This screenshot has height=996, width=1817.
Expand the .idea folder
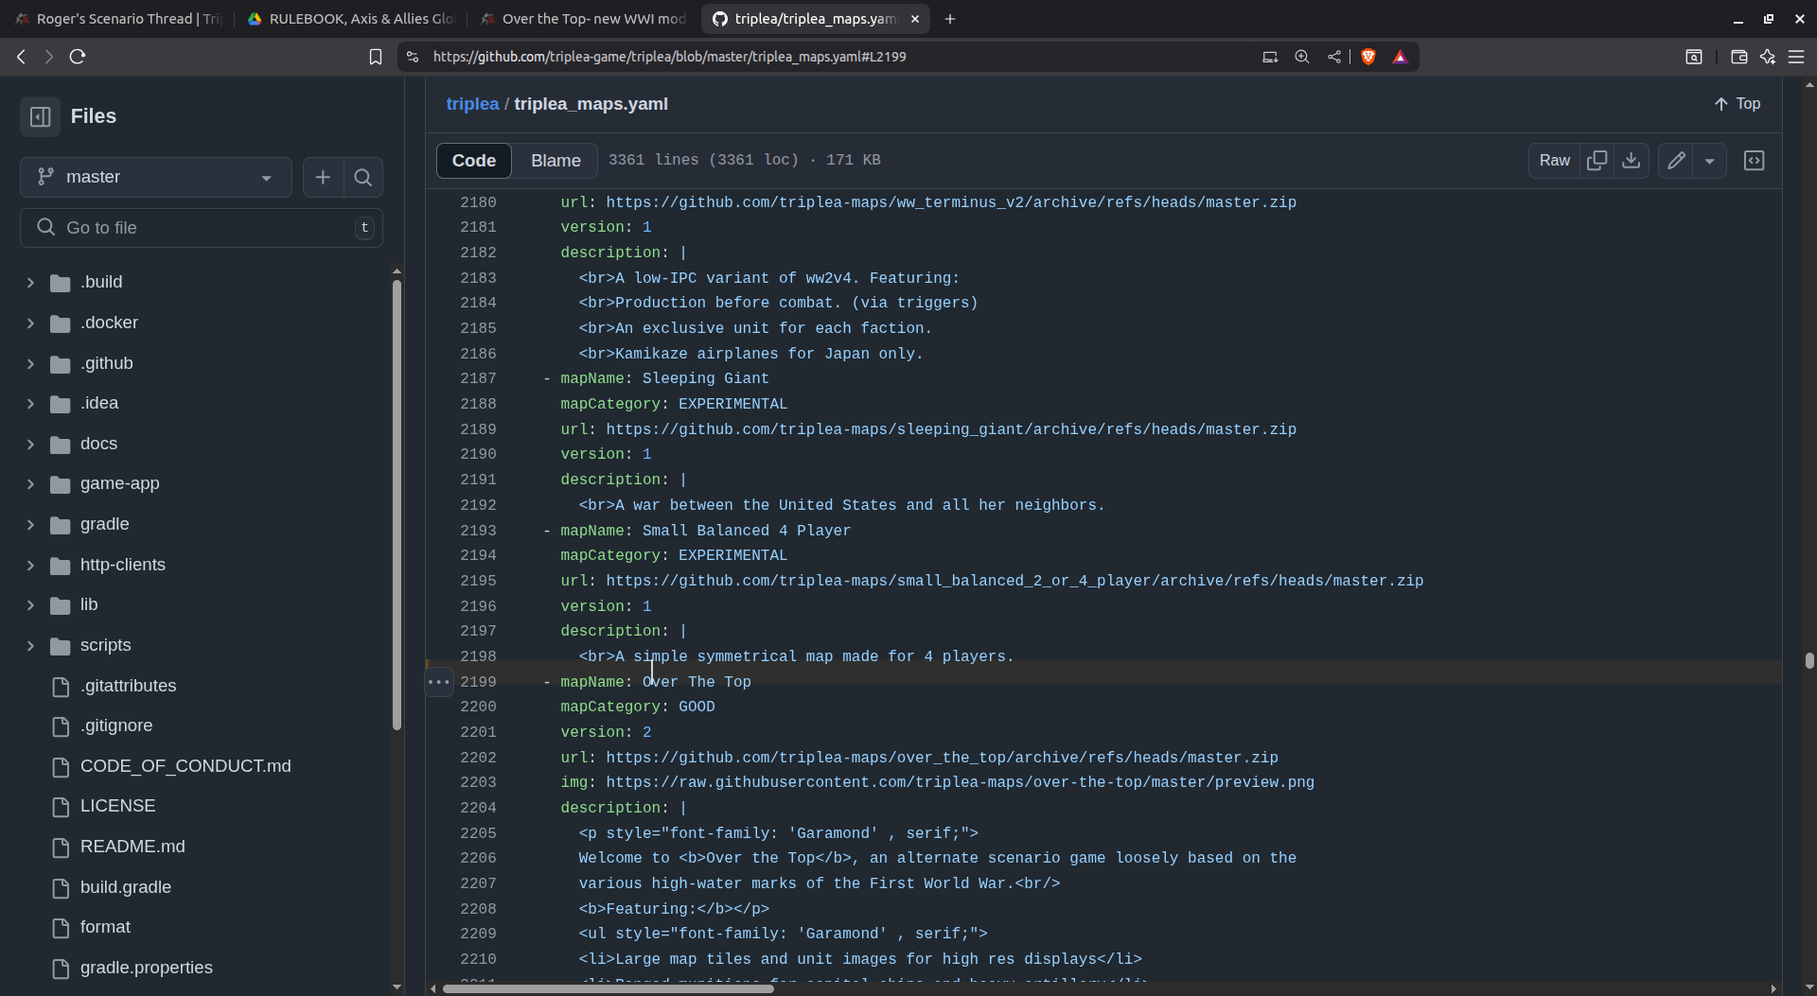point(30,404)
